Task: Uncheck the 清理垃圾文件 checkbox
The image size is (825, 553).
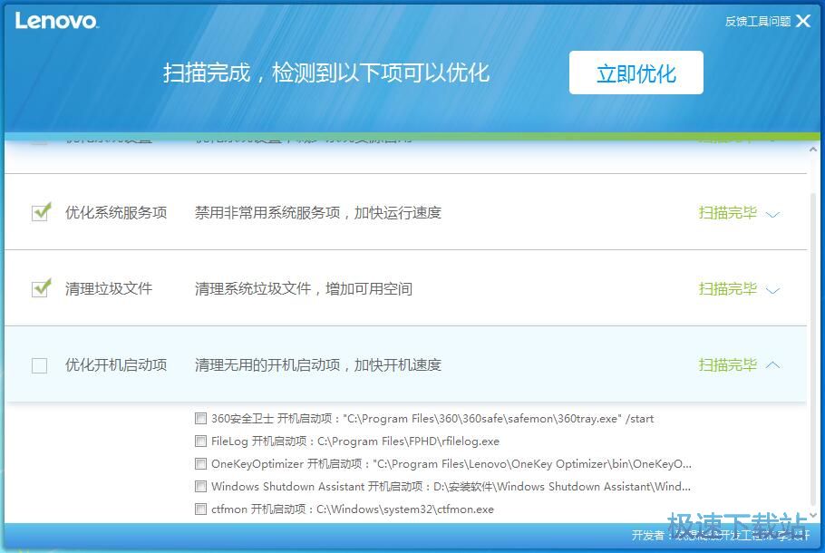Action: click(x=41, y=288)
